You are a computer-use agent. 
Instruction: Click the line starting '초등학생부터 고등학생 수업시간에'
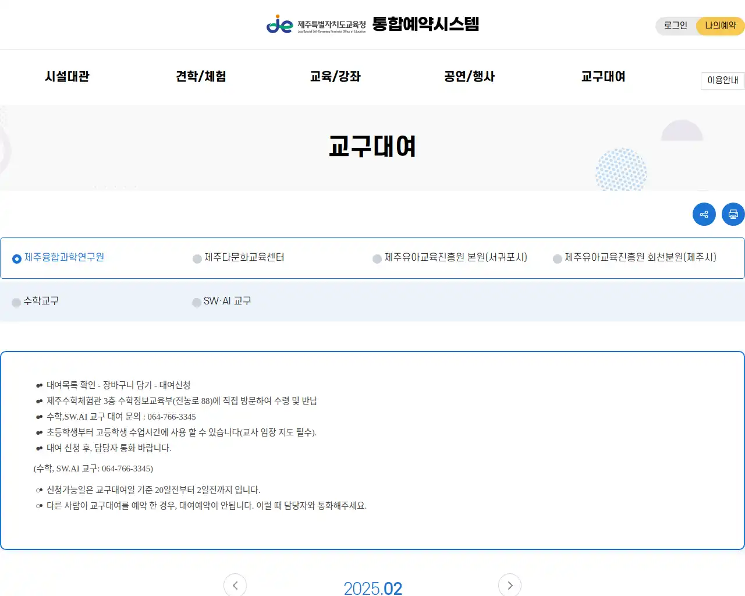click(x=182, y=432)
